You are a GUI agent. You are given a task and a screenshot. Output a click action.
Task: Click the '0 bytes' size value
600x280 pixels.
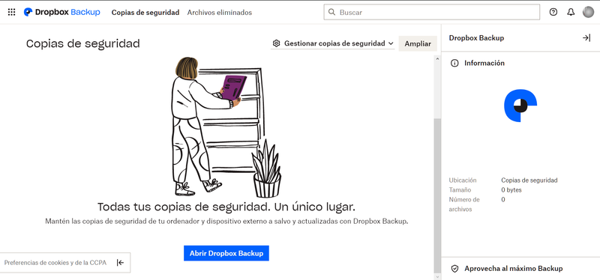point(511,190)
